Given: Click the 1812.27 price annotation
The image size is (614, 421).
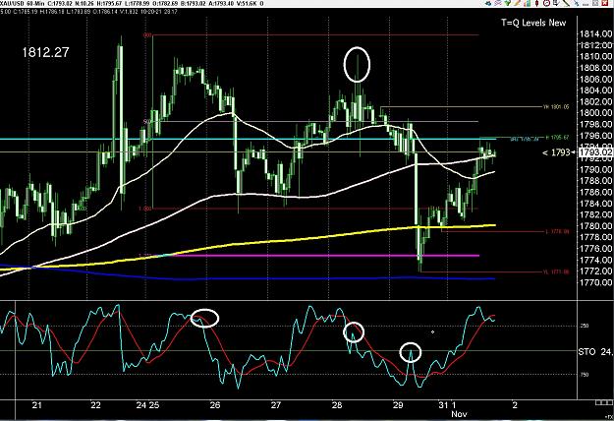Looking at the screenshot, I should tap(45, 52).
